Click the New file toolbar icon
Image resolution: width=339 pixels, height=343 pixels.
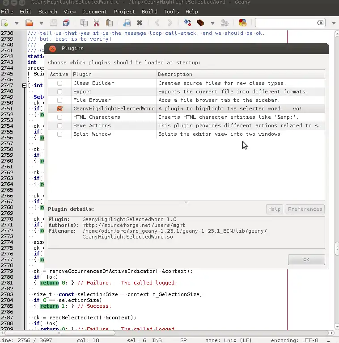pyautogui.click(x=5, y=23)
